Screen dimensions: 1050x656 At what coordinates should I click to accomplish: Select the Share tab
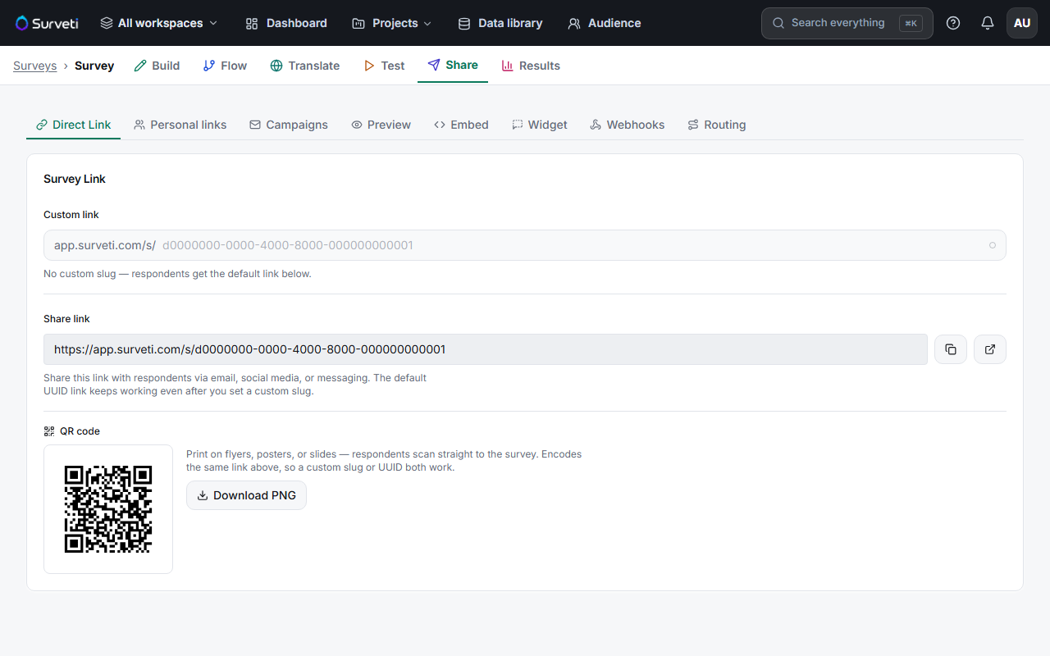(453, 66)
